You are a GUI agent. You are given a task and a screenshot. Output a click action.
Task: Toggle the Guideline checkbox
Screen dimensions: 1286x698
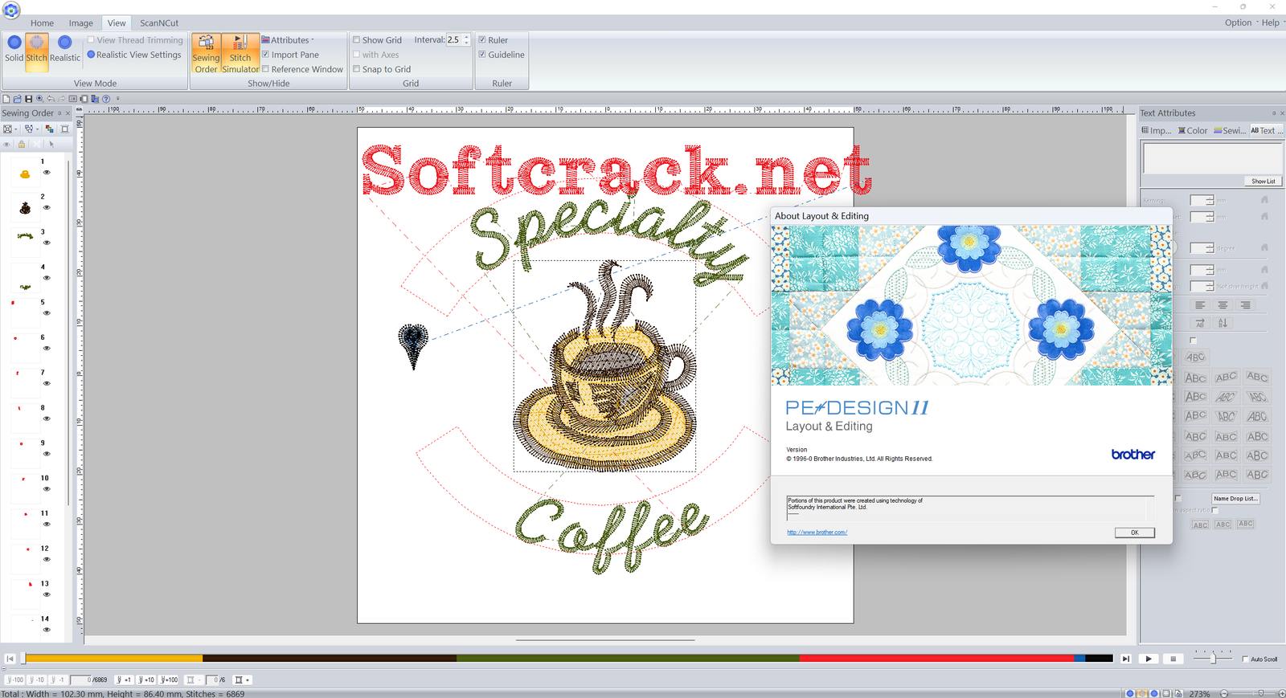[x=481, y=55]
